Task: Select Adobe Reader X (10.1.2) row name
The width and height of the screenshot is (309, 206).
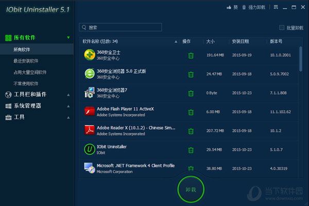Action: tap(136, 128)
